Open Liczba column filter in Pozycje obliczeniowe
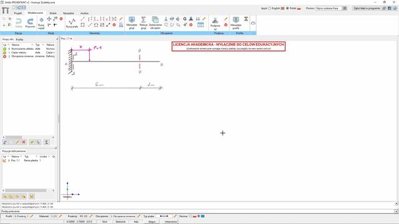Viewport: 399px width, 224px height. [x=49, y=157]
